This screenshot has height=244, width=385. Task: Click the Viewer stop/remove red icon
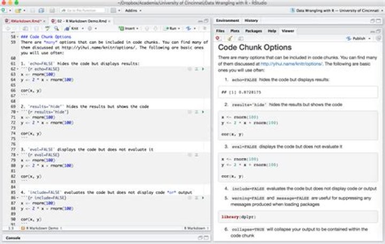click(218, 38)
